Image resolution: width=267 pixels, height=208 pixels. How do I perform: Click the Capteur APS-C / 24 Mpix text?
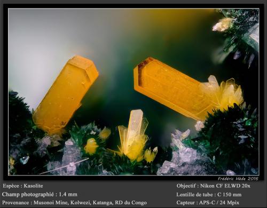208,203
